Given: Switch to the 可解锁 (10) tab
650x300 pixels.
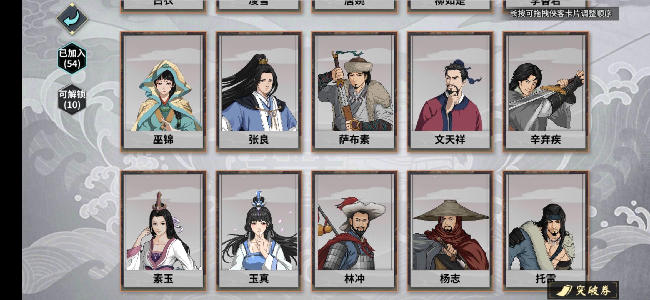Looking at the screenshot, I should (72, 99).
